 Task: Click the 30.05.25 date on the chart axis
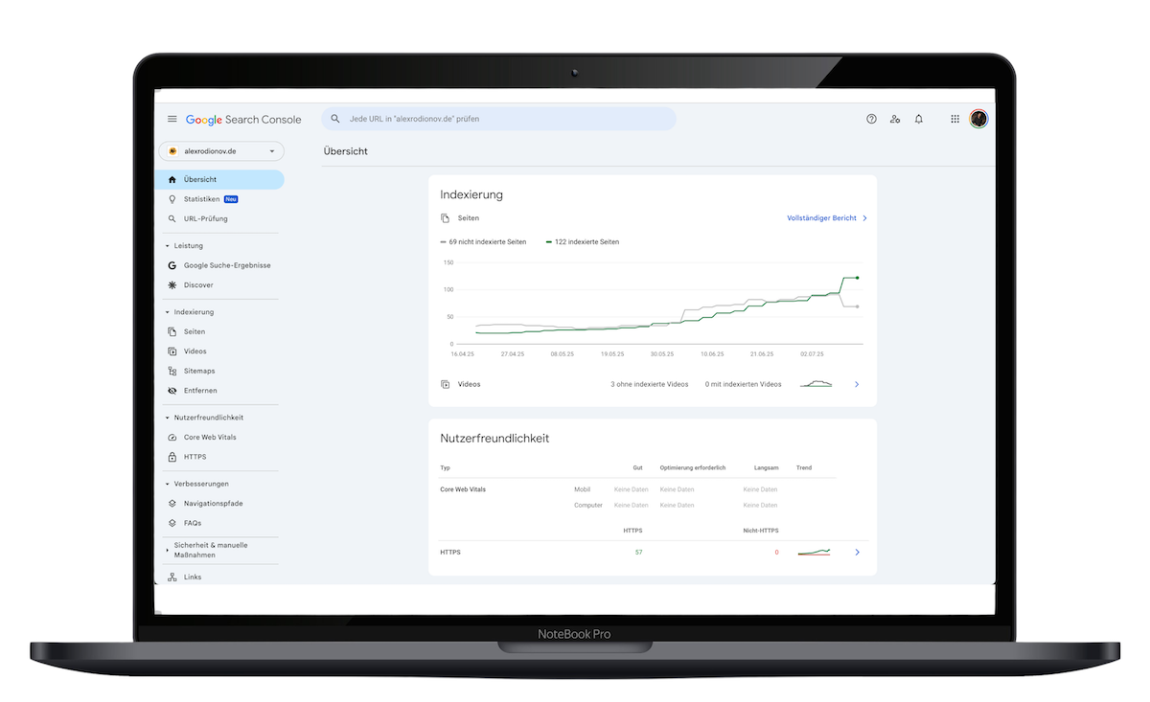(662, 353)
